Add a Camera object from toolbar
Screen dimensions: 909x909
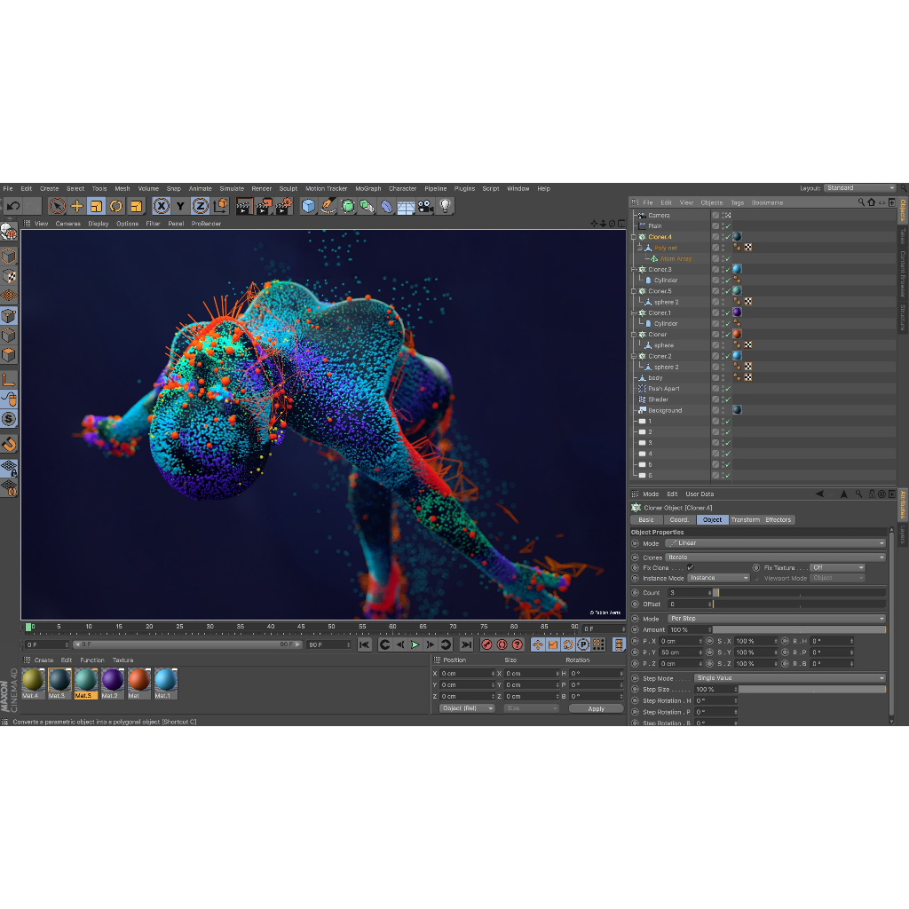425,206
